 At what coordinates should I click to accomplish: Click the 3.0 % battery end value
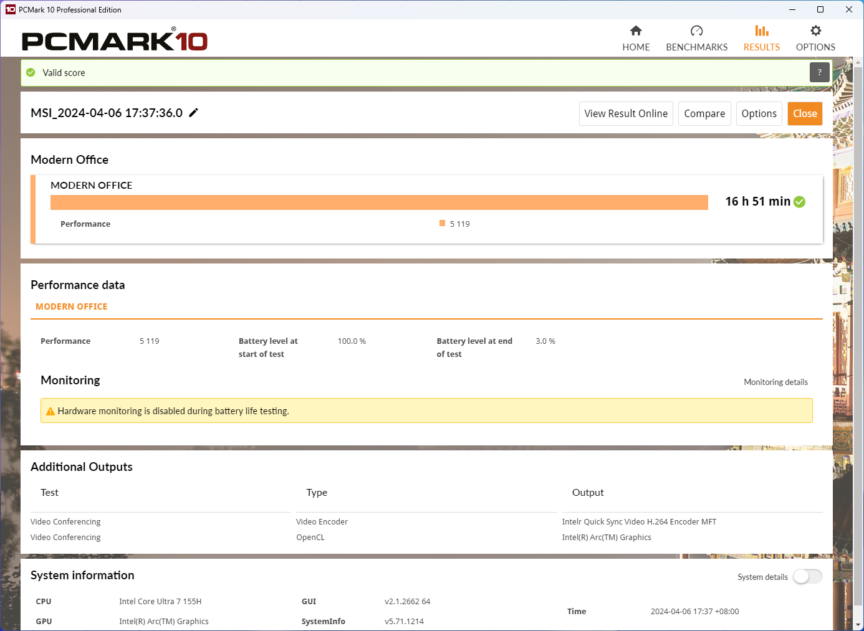545,341
